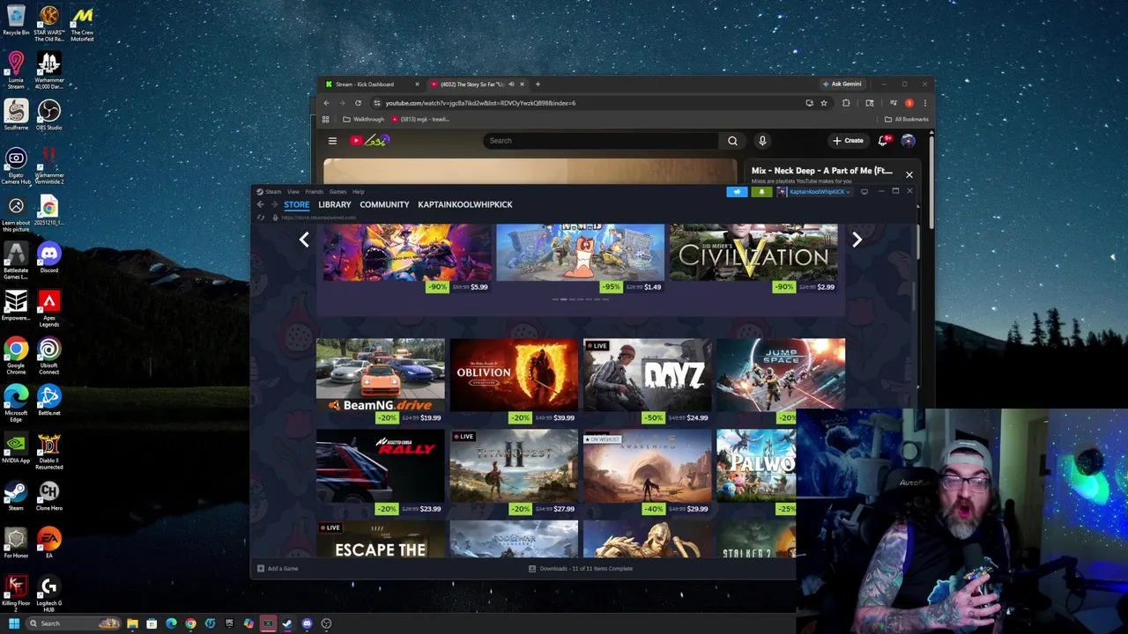Mute the YouTube tab via speaker icon
Viewport: 1128px width, 634px height.
tap(511, 85)
